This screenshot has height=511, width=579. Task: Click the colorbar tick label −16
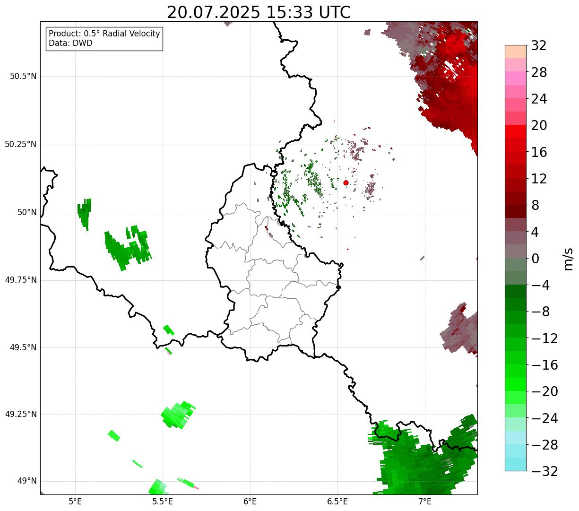point(544,365)
